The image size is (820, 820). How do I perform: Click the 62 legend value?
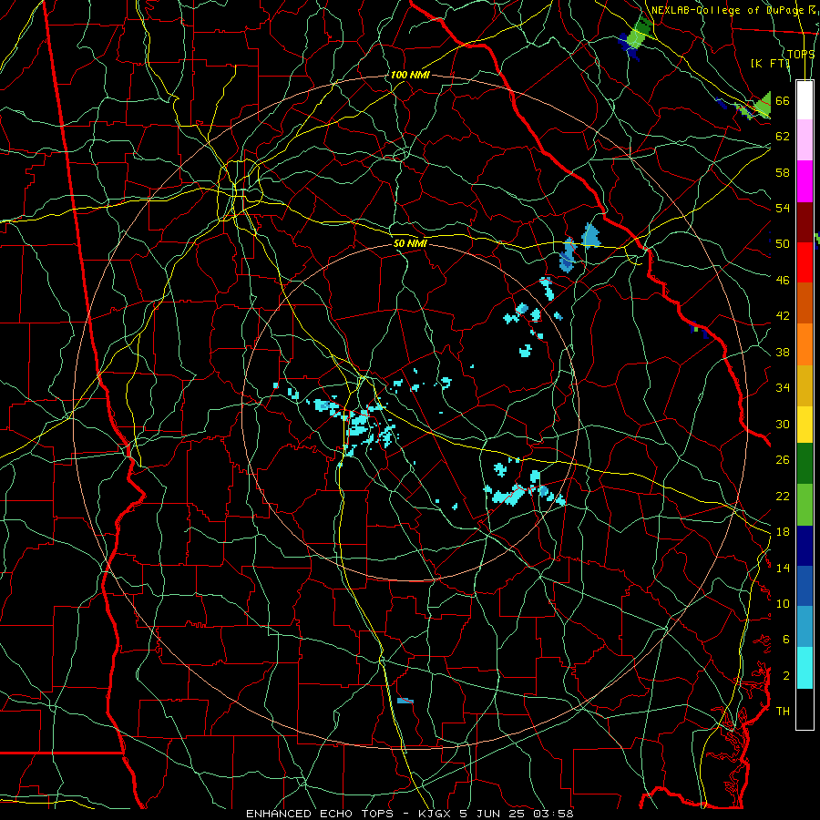pos(783,137)
